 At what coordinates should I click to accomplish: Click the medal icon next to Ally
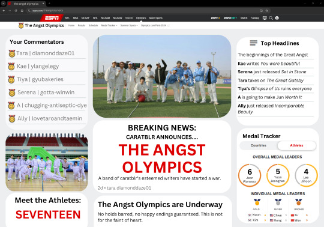[x=12, y=119]
